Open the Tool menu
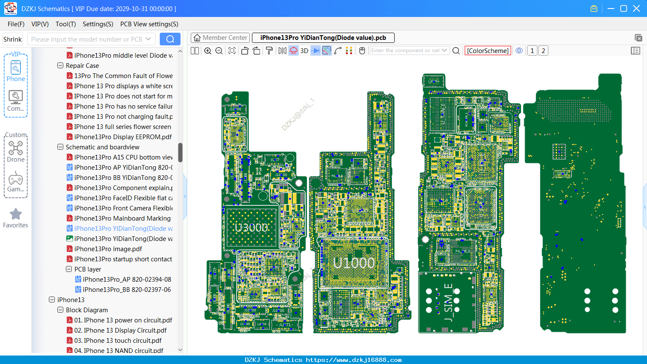Viewport: 647px width, 364px height. point(66,24)
